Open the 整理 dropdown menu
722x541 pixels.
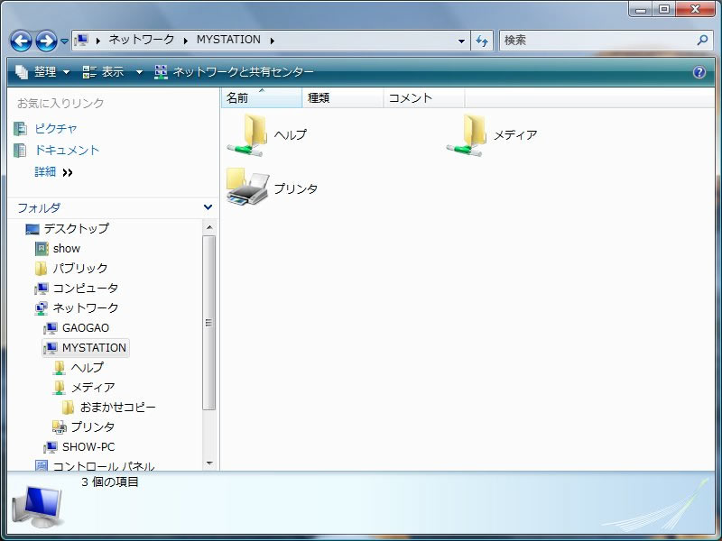pyautogui.click(x=43, y=72)
